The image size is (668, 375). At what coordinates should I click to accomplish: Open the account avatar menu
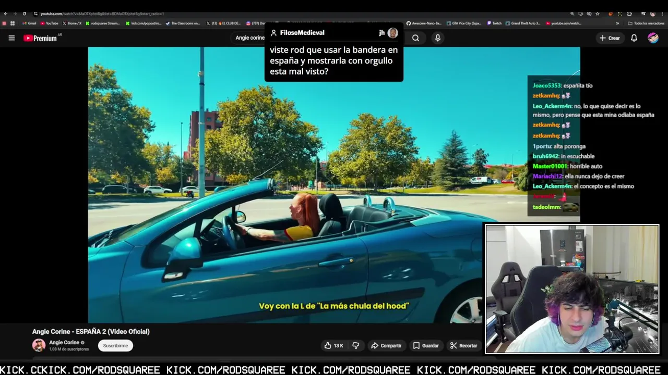(x=653, y=38)
